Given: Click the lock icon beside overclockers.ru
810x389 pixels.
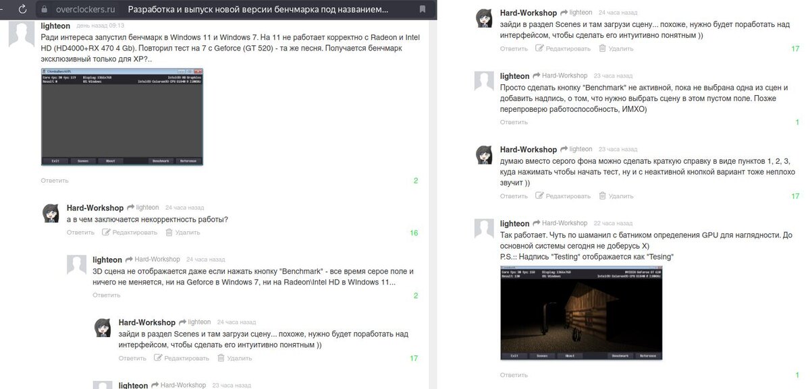Looking at the screenshot, I should 45,9.
